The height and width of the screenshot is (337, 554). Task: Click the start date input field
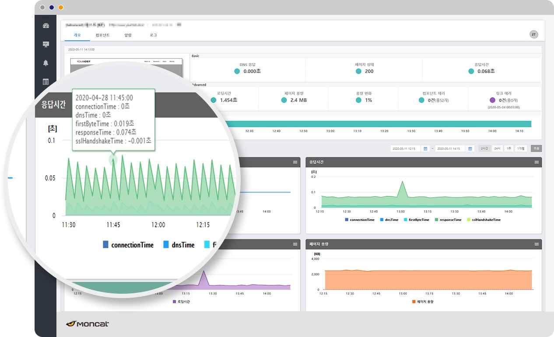tap(405, 149)
